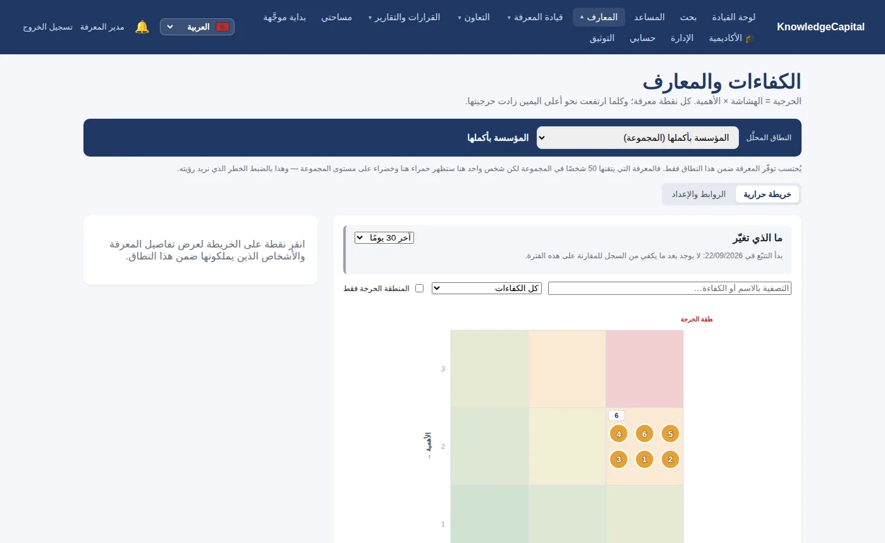Open the التوثيق navigation item
Image resolution: width=885 pixels, height=543 pixels.
pyautogui.click(x=602, y=38)
